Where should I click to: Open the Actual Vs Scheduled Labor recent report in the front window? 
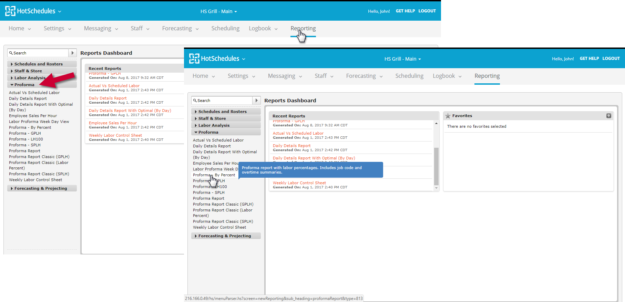pyautogui.click(x=298, y=133)
